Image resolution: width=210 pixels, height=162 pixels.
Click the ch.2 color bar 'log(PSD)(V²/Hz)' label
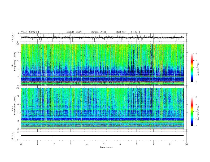(x=198, y=113)
